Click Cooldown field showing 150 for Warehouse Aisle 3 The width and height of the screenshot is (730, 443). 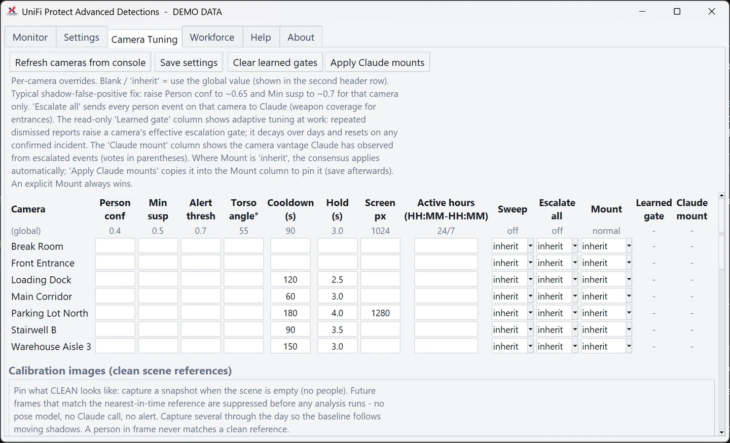(x=290, y=347)
